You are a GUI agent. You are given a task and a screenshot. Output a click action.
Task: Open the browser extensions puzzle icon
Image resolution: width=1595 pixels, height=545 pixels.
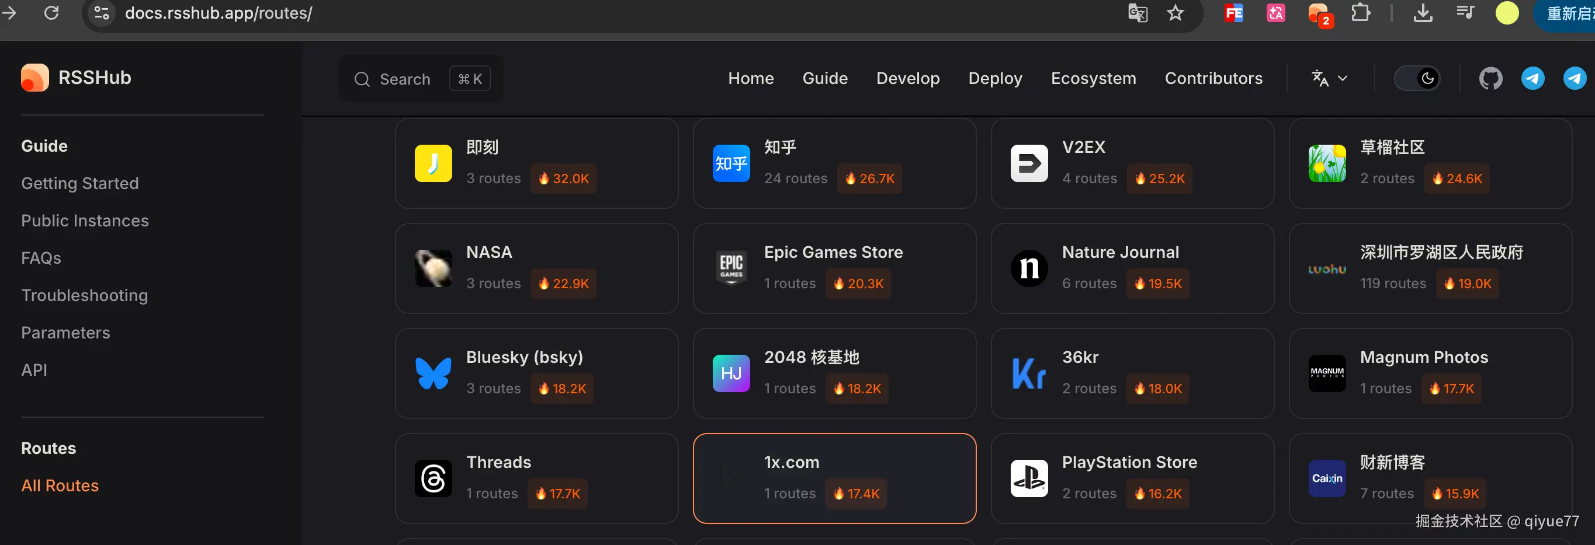coord(1360,13)
